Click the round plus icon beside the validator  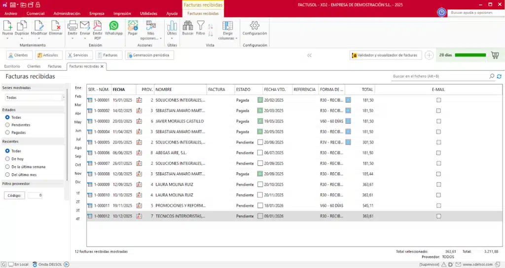pos(429,55)
